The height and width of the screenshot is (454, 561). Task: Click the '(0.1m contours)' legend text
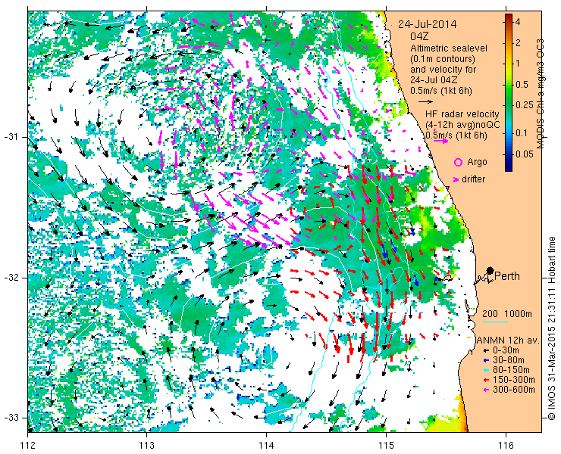(x=443, y=58)
